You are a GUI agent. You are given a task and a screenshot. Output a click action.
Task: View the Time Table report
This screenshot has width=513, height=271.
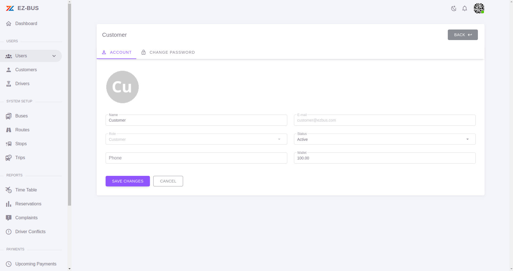point(26,190)
